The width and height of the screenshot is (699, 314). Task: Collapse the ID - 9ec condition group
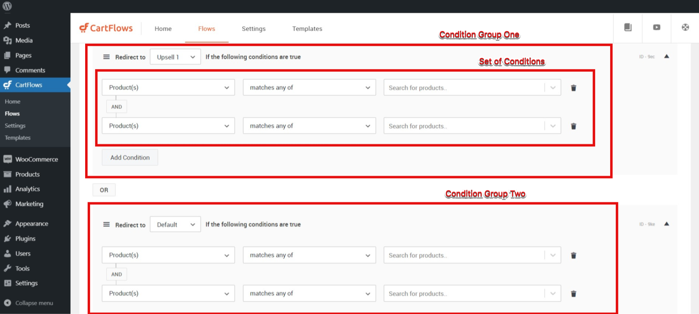point(667,56)
